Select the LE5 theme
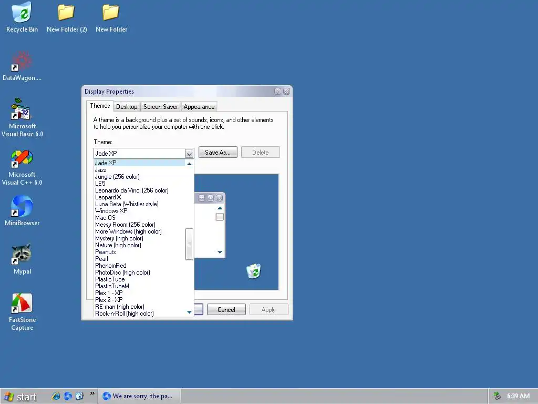The image size is (538, 404). [x=139, y=184]
